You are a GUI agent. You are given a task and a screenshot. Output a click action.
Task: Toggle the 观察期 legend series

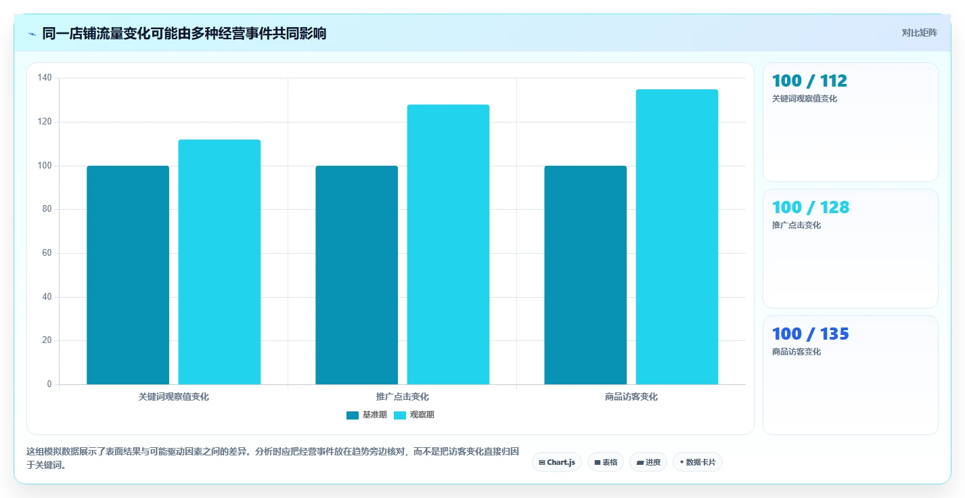[413, 415]
